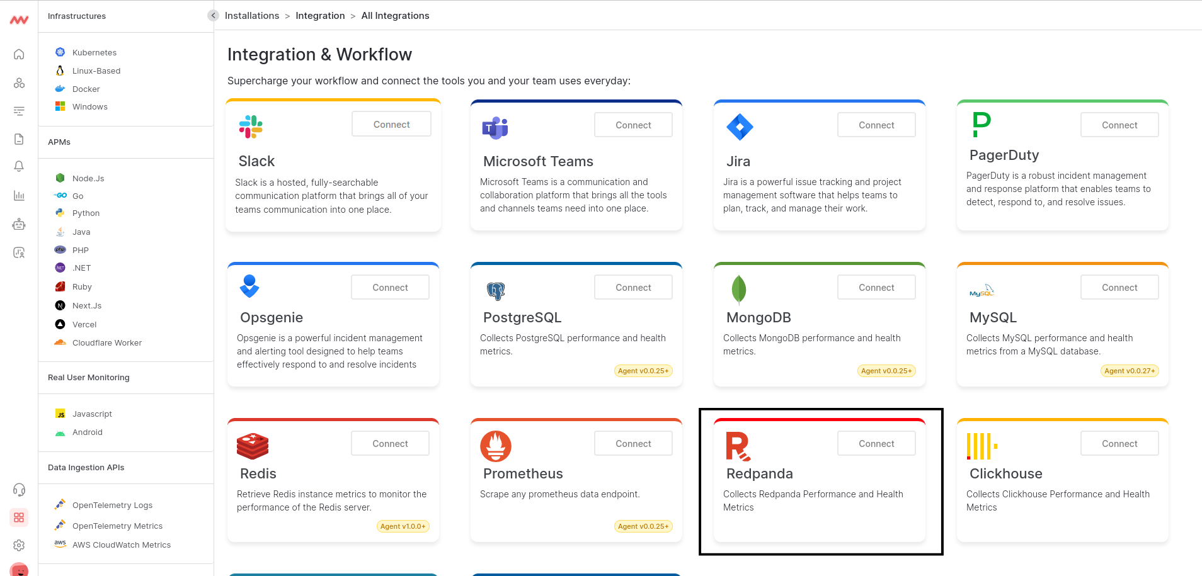Click the Agent v1.0.0+ badge on Redis

click(403, 526)
